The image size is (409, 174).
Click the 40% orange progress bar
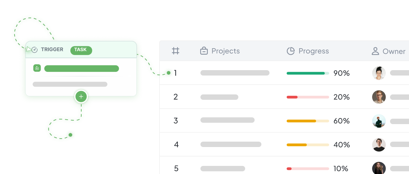click(x=308, y=145)
